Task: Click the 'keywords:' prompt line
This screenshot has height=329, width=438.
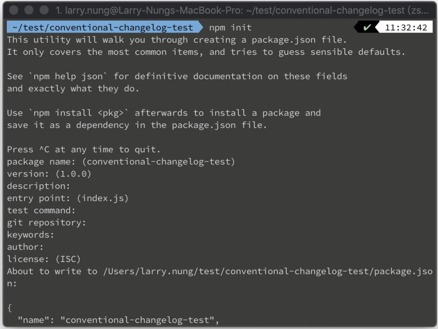Action: pyautogui.click(x=30, y=235)
